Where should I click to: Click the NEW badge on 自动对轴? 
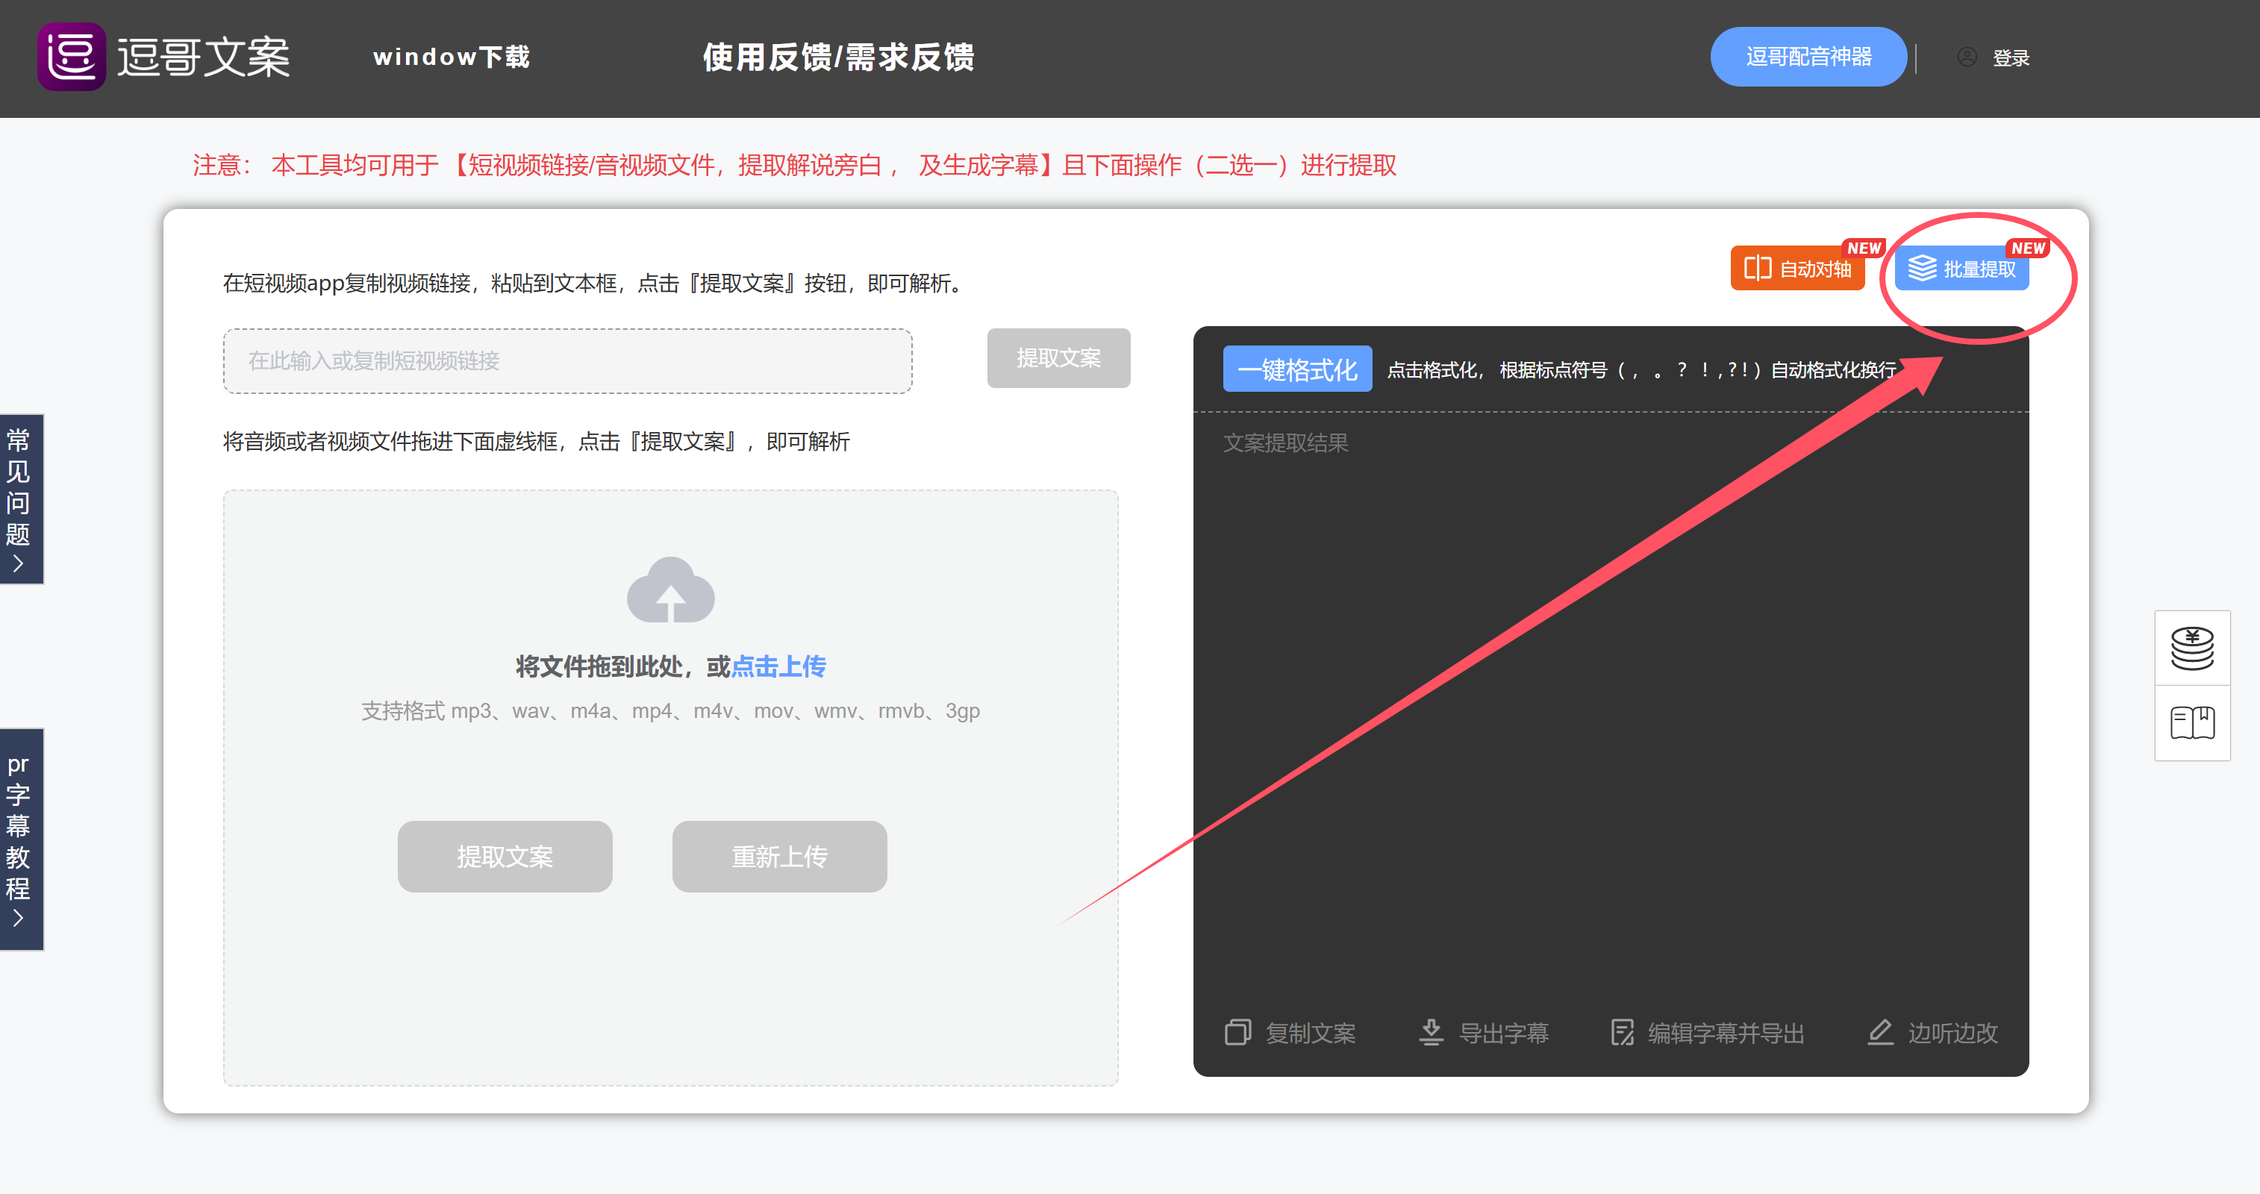pos(1863,249)
